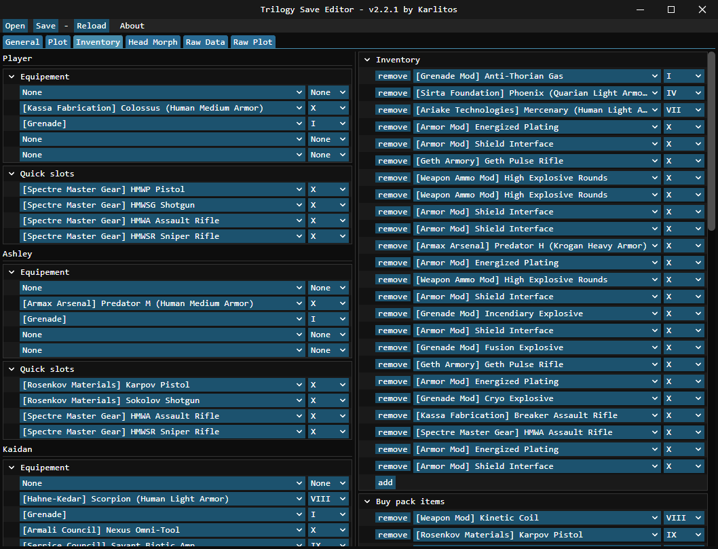This screenshot has height=549, width=718.
Task: Open Ashley's HMWSR Sniper Rifle dropdown
Action: (x=162, y=432)
